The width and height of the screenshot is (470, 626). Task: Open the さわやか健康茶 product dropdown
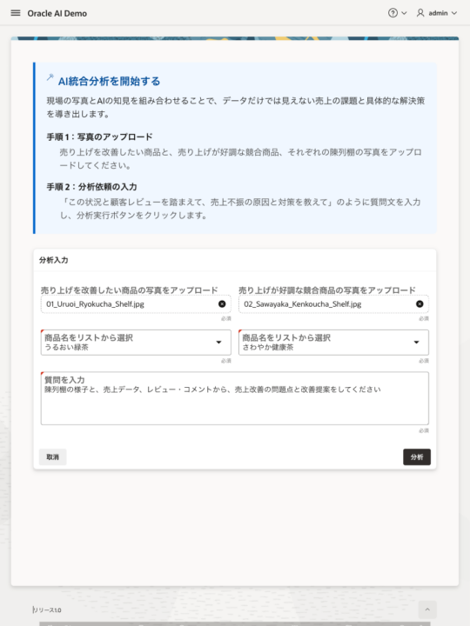click(x=333, y=343)
